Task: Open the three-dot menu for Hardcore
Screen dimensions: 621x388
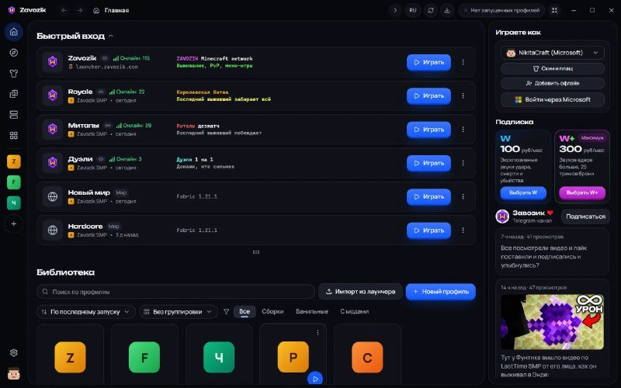Action: pos(463,230)
